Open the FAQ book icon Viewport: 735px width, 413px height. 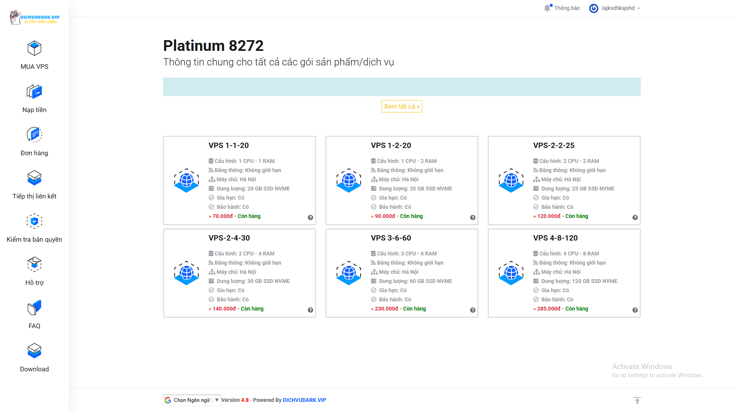[34, 307]
